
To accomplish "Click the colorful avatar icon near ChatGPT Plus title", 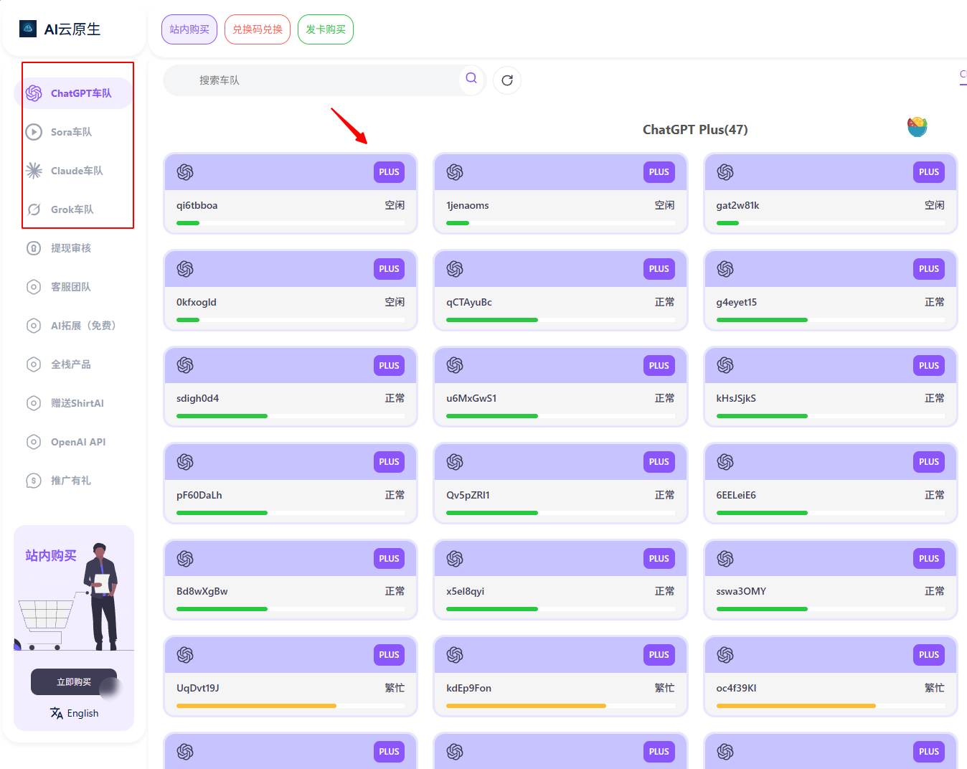I will (x=917, y=127).
